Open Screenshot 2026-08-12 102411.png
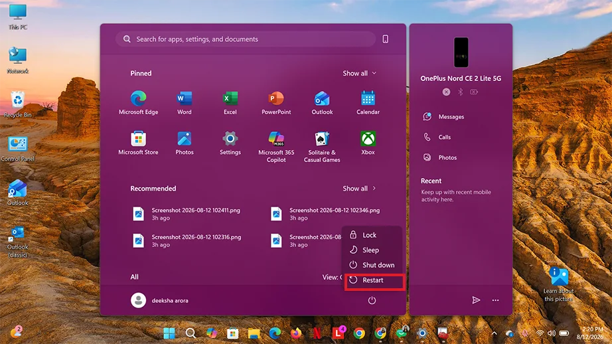 coord(187,214)
